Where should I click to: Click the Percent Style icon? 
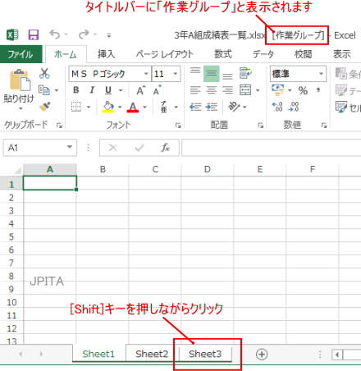point(303,90)
